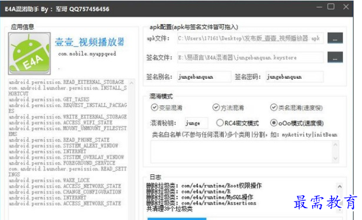Click log line com/e4a/runtime/Assertions
Viewport: 362px width, 220px height.
[x=202, y=203]
